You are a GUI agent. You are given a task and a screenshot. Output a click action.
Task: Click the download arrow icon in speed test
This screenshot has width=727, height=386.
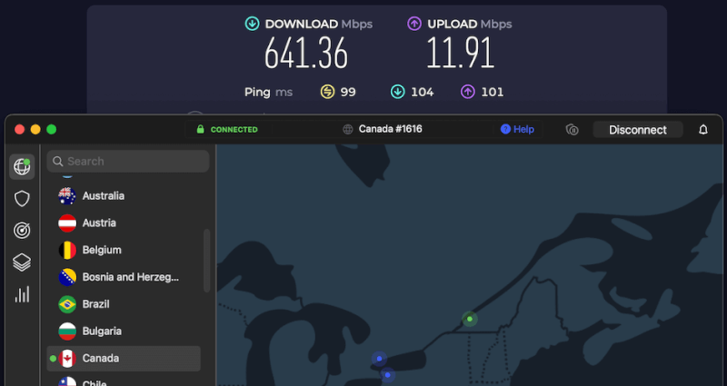[x=253, y=24]
